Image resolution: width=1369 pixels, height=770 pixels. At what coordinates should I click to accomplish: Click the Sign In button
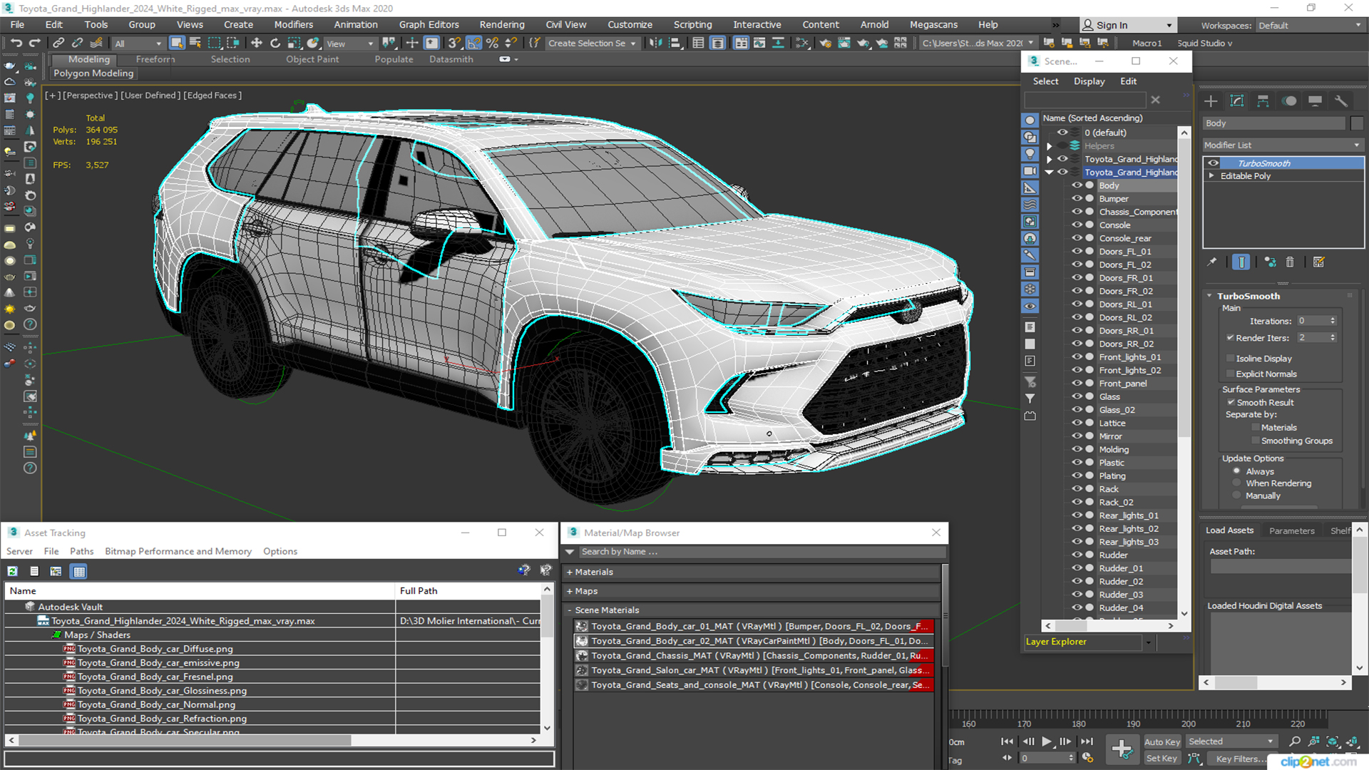click(1129, 25)
